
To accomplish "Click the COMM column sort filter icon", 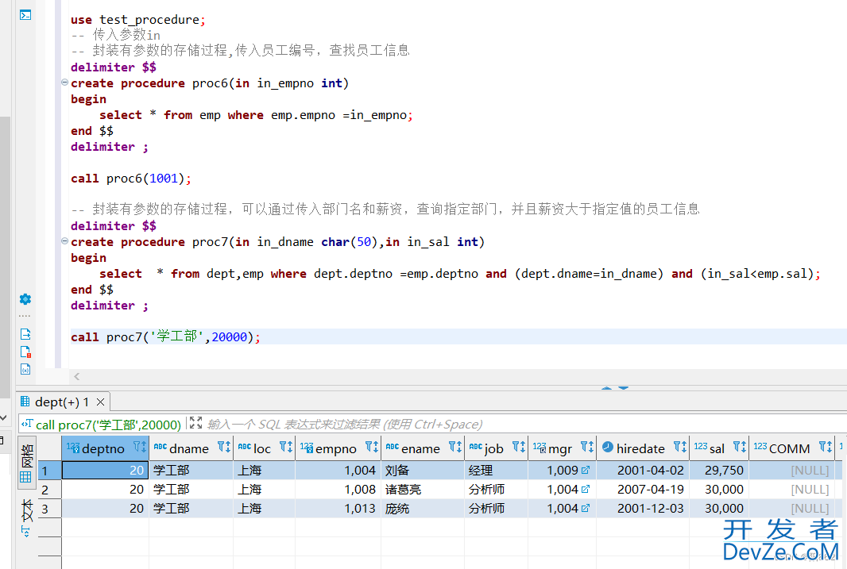I will (826, 447).
